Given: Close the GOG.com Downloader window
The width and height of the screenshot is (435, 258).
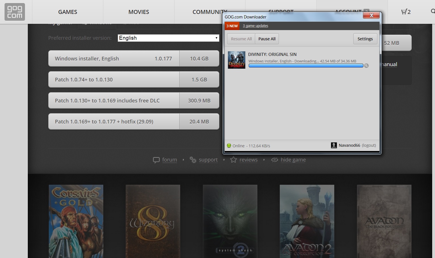Looking at the screenshot, I should pos(371,15).
